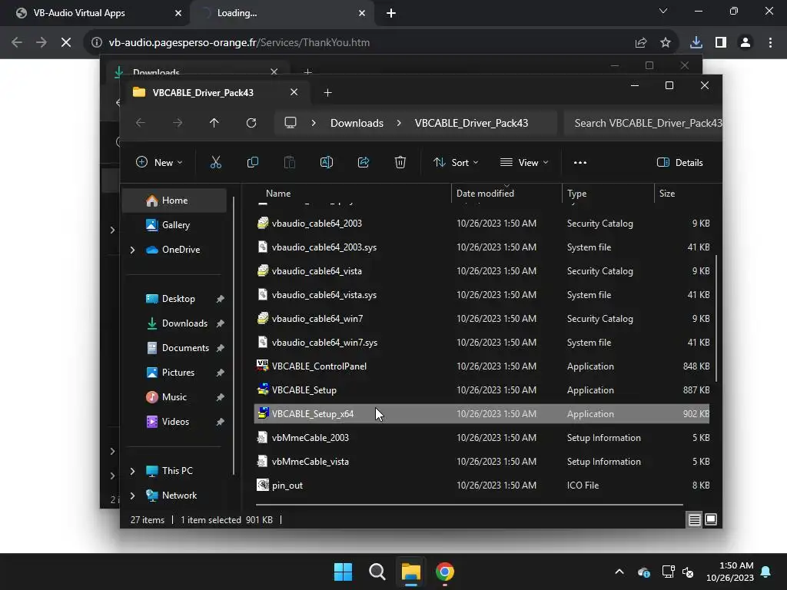The width and height of the screenshot is (787, 590).
Task: Click the file list vertical scrollbar
Action: [x=716, y=318]
